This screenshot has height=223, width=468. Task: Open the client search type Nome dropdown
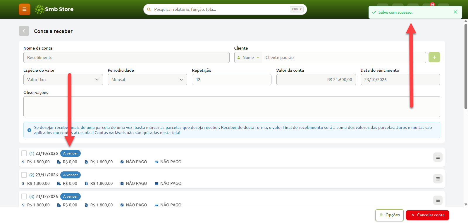248,57
